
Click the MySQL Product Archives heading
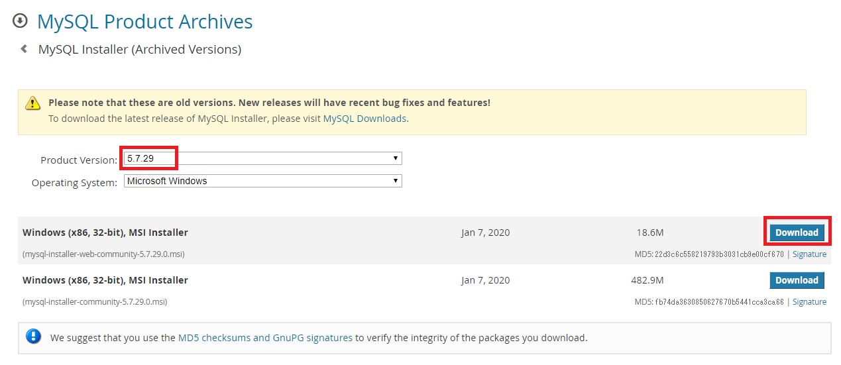pyautogui.click(x=144, y=21)
